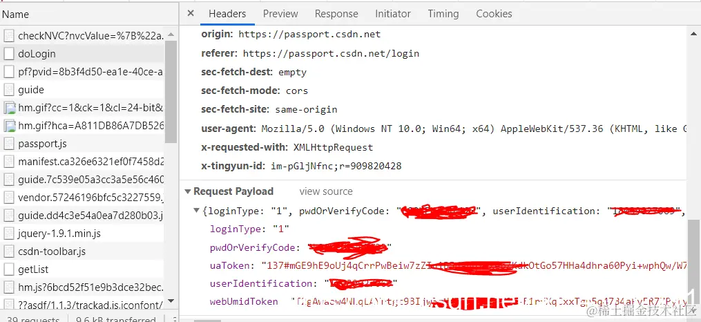The height and width of the screenshot is (322, 701).
Task: Select the hm.gif?cc=1 request
Action: tap(83, 108)
